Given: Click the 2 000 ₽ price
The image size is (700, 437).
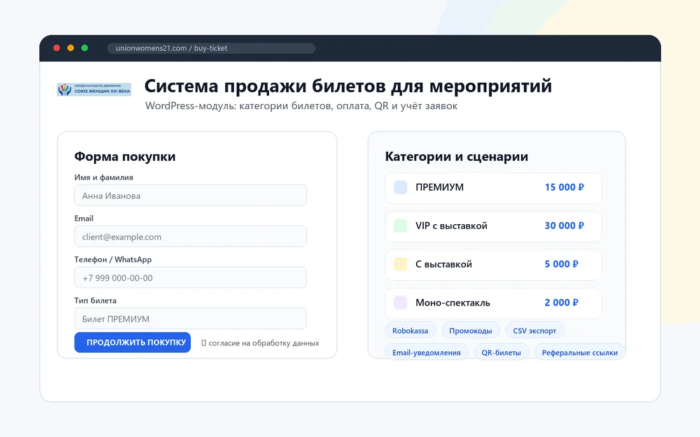Looking at the screenshot, I should [561, 302].
